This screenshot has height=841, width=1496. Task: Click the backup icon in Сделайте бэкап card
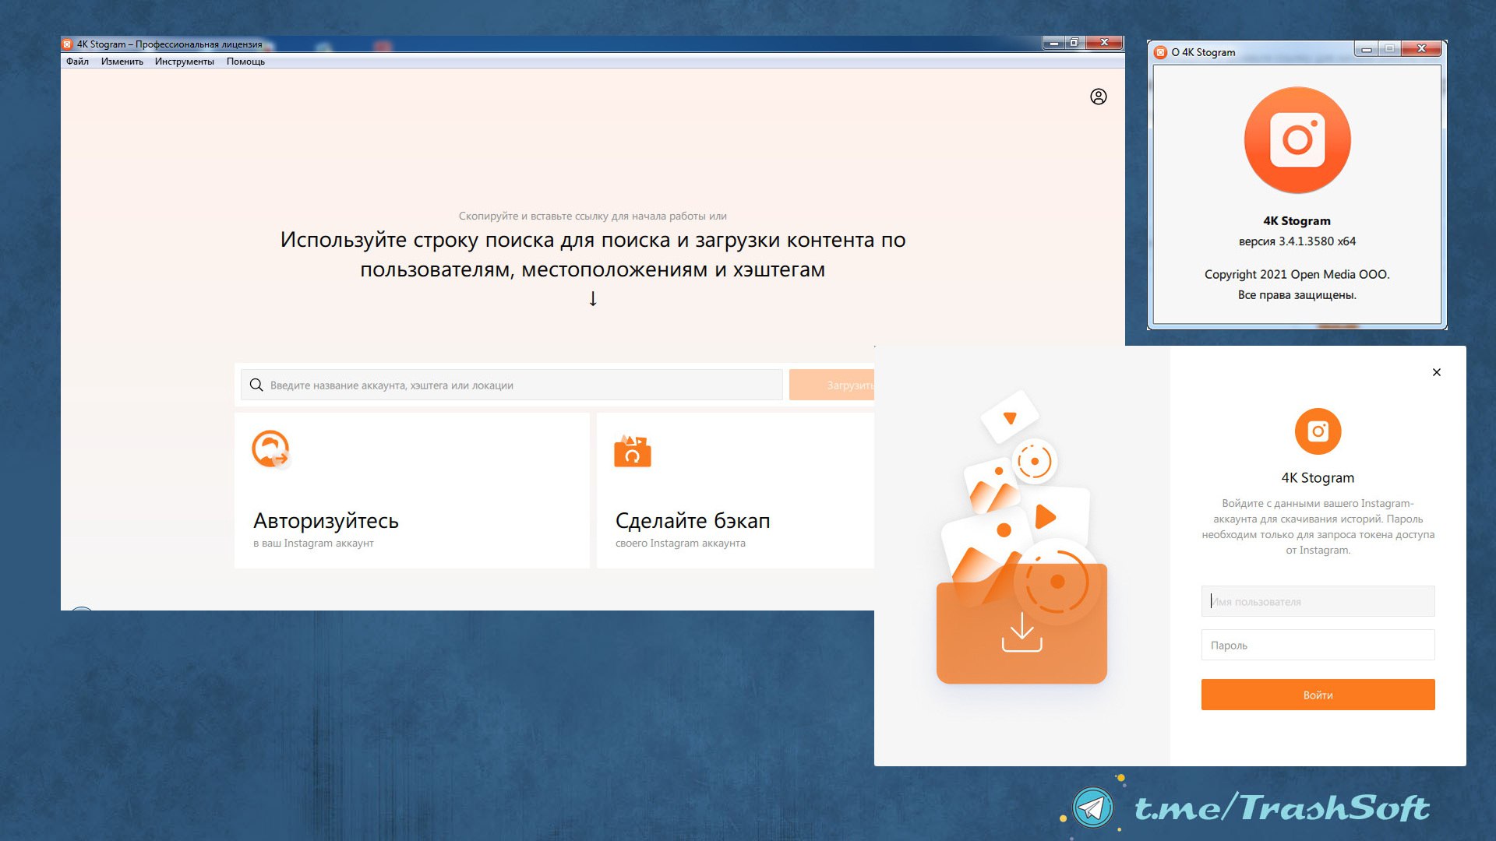(632, 451)
